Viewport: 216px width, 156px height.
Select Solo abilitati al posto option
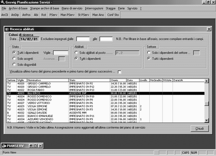(x=76, y=52)
